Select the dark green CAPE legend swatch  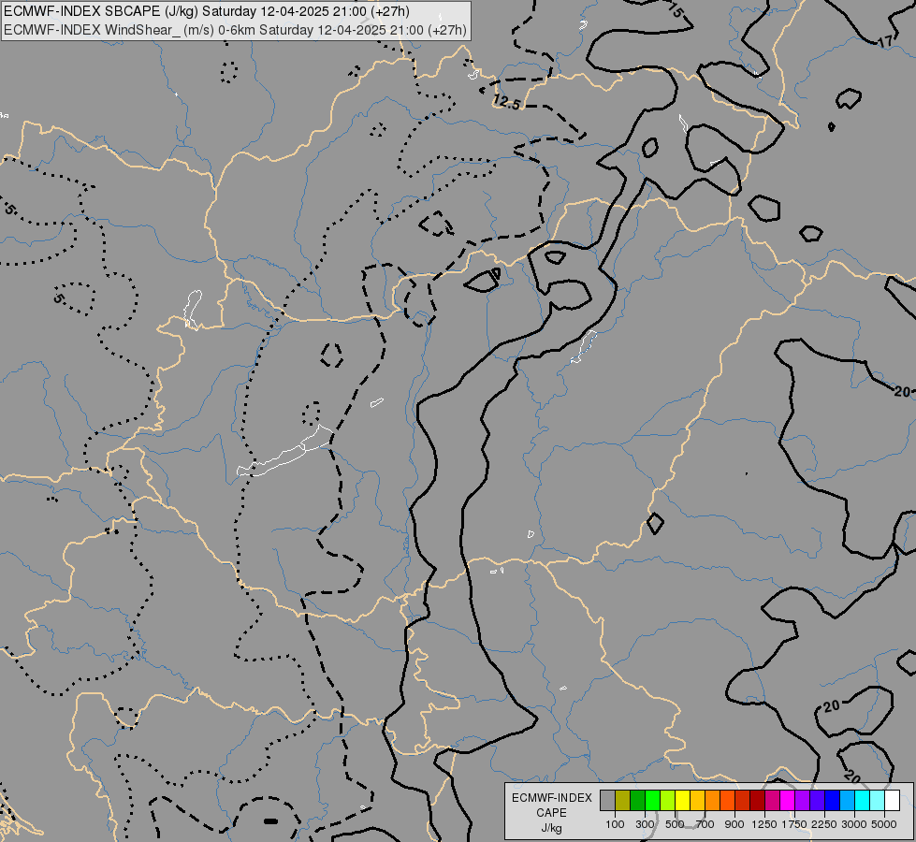point(637,801)
